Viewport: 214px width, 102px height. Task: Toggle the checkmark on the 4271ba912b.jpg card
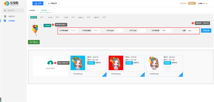(x=105, y=75)
